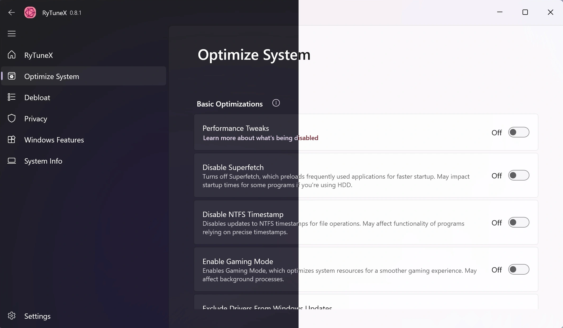Open the System Info laptop icon
The height and width of the screenshot is (328, 563).
12,161
